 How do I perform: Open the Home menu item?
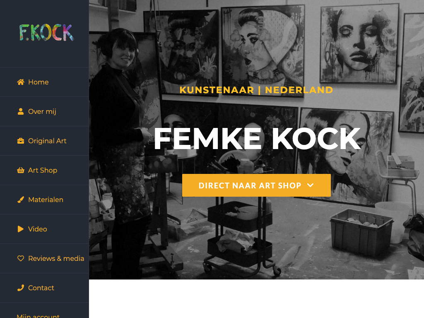pos(44,82)
